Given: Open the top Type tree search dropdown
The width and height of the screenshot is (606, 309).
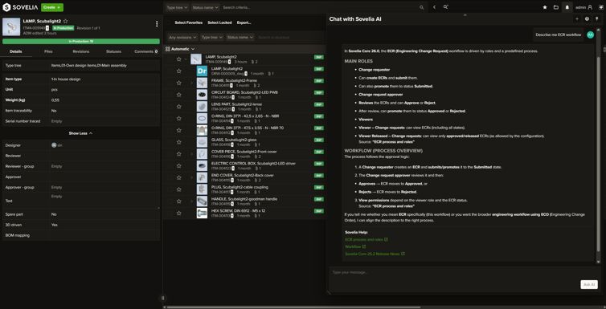Looking at the screenshot, I should click(178, 7).
